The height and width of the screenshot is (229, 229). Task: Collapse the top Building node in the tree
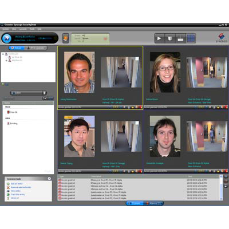(x=3, y=54)
